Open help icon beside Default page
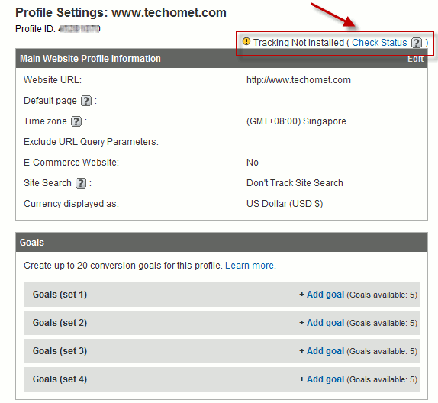 point(86,101)
